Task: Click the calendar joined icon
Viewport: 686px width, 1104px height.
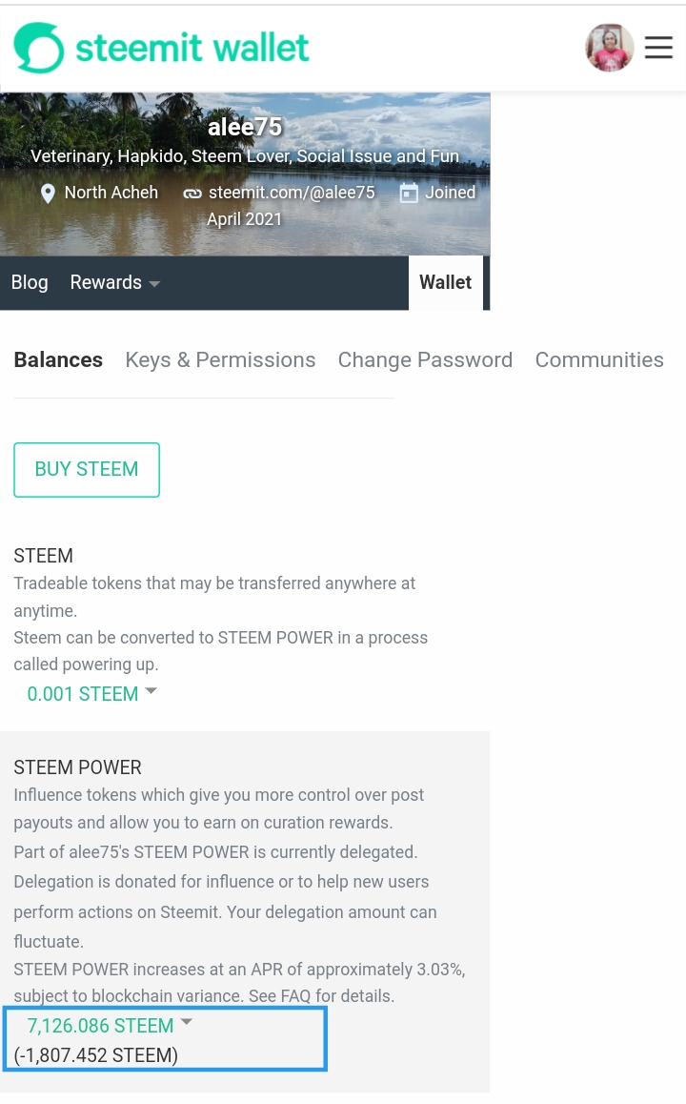Action: coord(409,194)
